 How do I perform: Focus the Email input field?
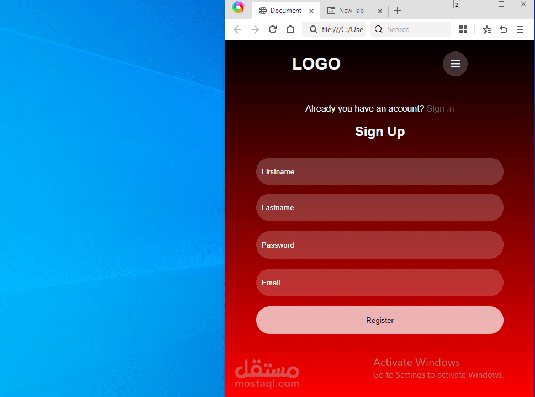point(380,283)
